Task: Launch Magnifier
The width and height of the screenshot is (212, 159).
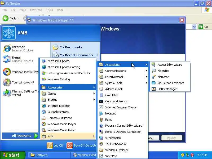Action: [170, 71]
